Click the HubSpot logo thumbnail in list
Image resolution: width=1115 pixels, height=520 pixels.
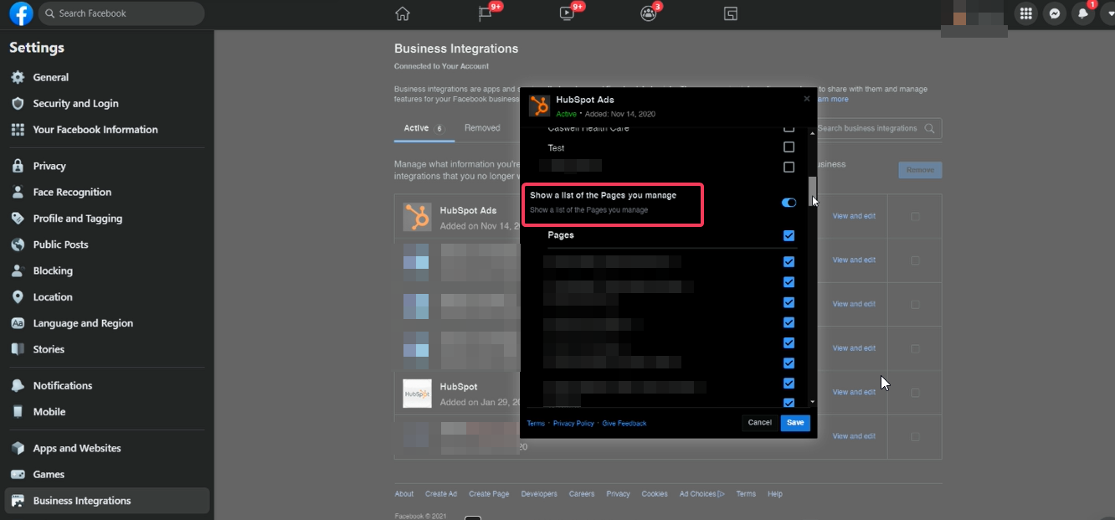click(417, 393)
